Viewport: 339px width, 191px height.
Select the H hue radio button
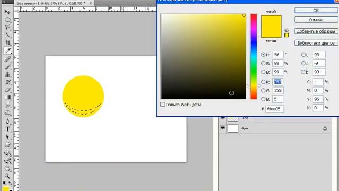point(263,55)
